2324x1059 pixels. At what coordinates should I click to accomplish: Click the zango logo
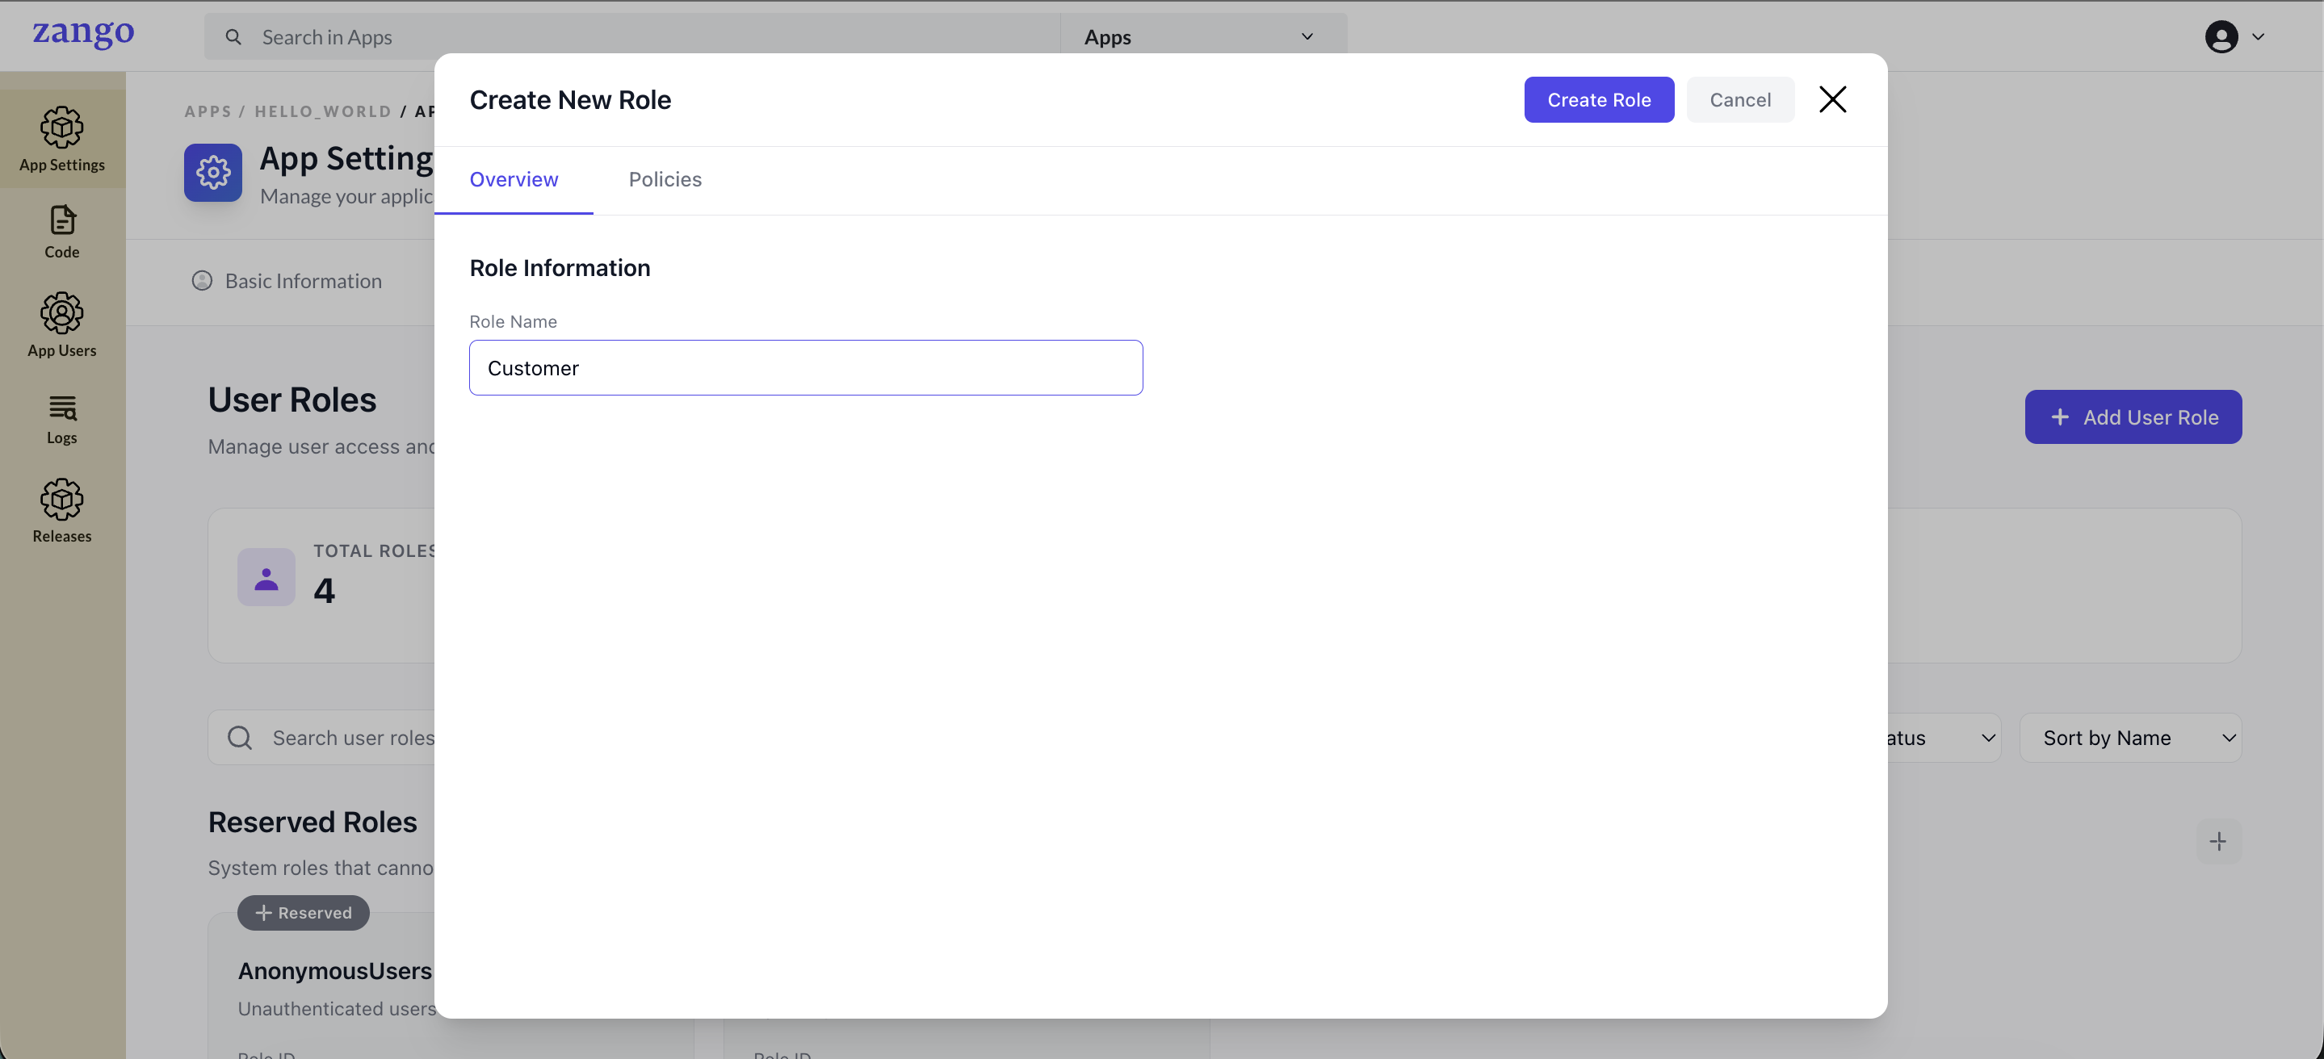(x=83, y=34)
